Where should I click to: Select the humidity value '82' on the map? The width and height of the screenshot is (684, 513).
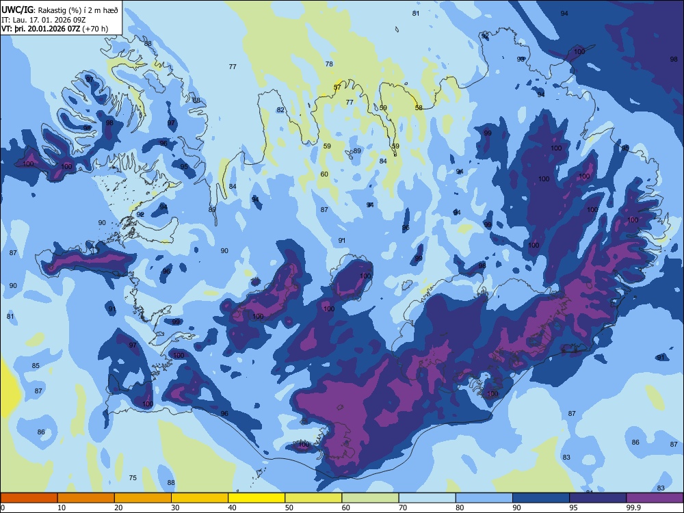point(280,109)
